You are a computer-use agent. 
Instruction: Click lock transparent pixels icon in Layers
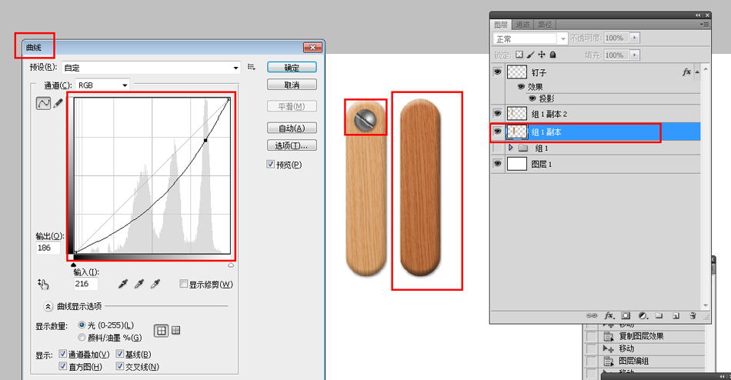click(519, 55)
